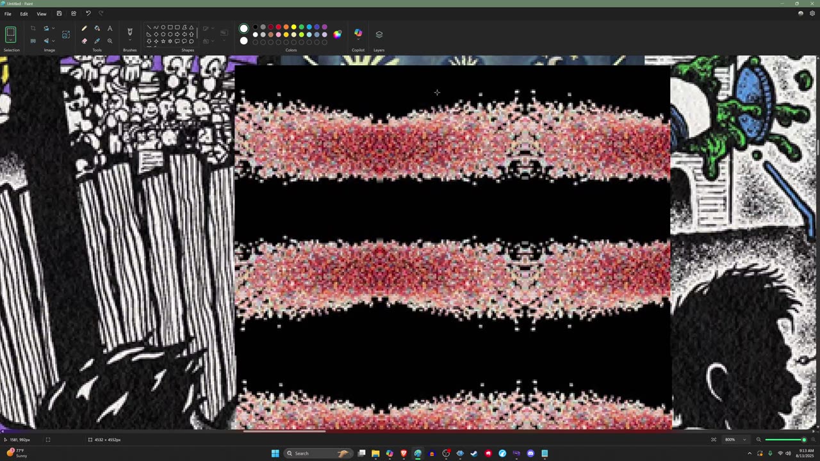
Task: Pick the green color swatch
Action: [x=302, y=28]
